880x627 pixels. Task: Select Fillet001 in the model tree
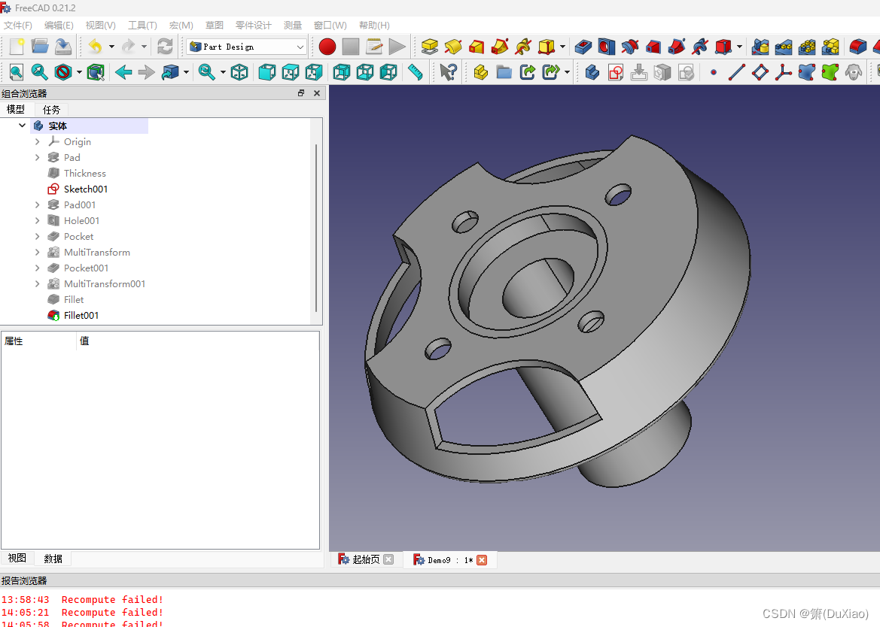tap(81, 316)
